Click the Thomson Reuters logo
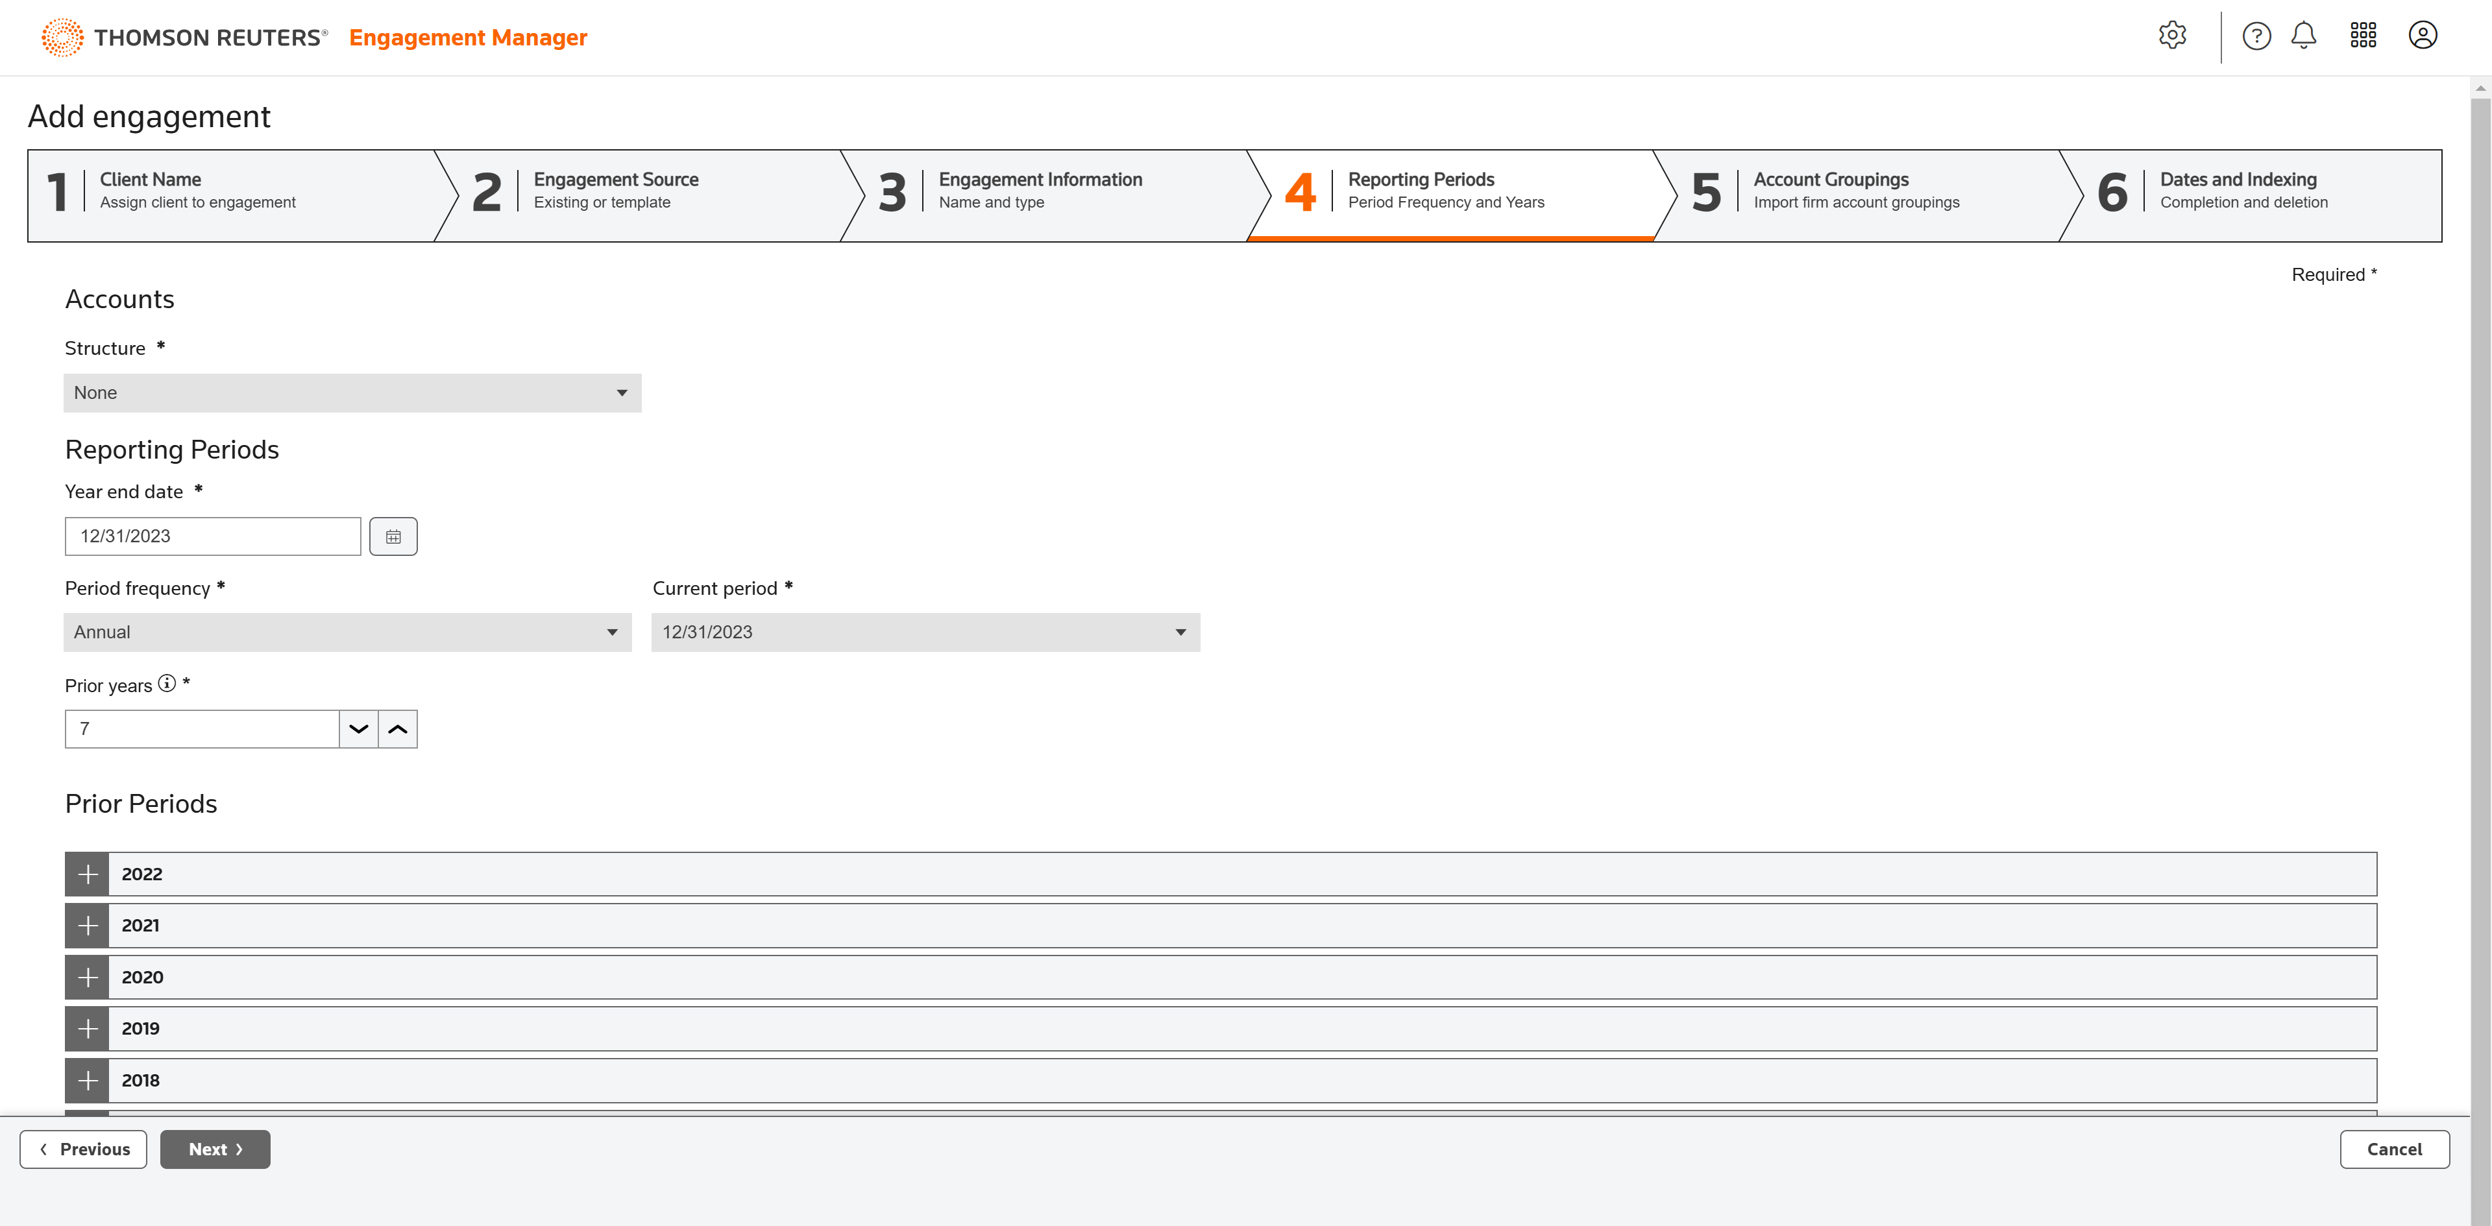This screenshot has width=2492, height=1226. pyautogui.click(x=184, y=37)
